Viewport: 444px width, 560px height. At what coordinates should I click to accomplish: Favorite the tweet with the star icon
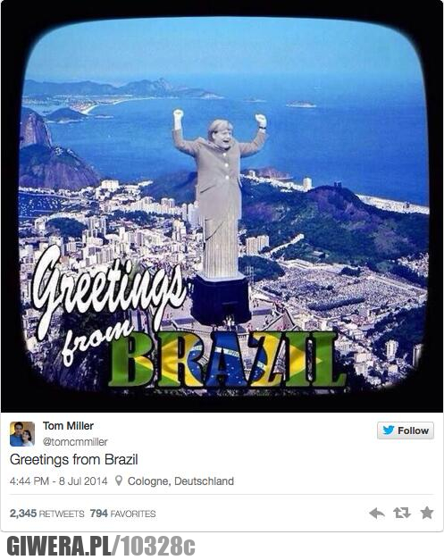tap(427, 513)
